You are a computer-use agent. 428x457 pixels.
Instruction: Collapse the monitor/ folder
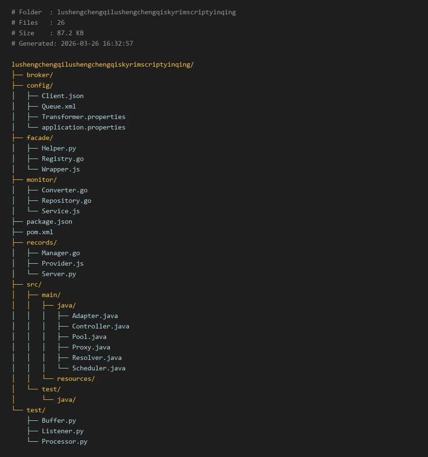(x=41, y=179)
